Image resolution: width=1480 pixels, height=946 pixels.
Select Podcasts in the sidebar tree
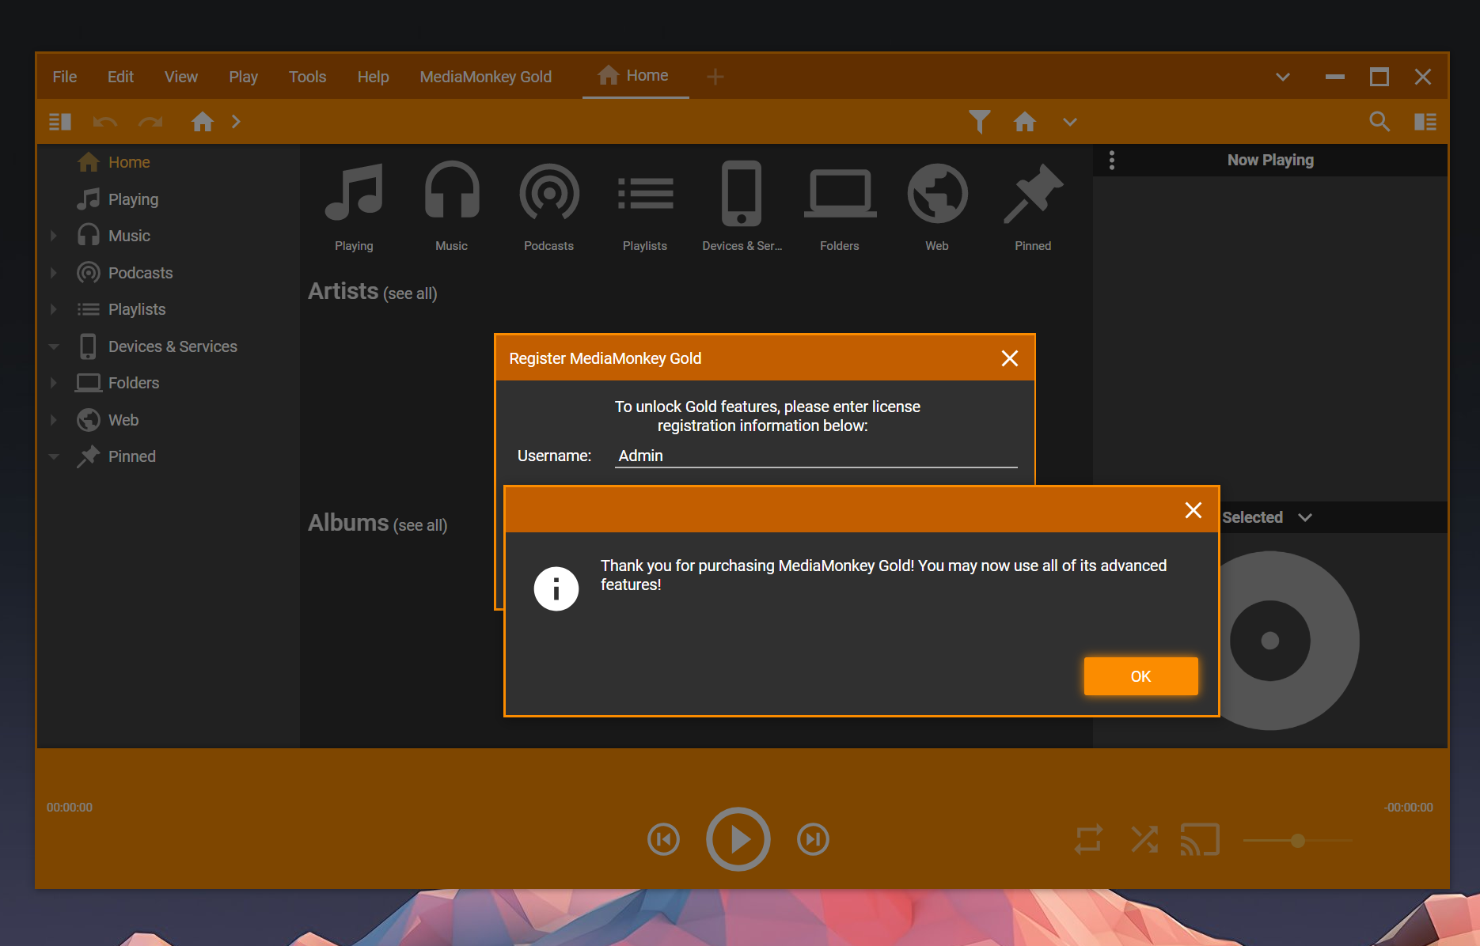(140, 273)
